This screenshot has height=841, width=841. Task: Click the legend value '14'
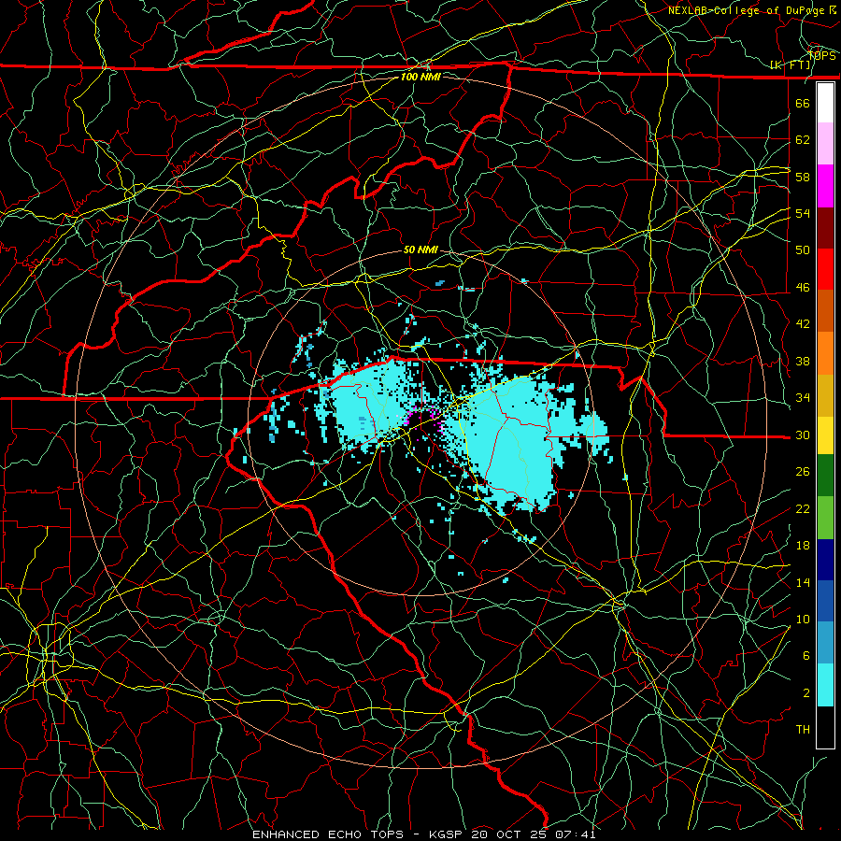[803, 582]
